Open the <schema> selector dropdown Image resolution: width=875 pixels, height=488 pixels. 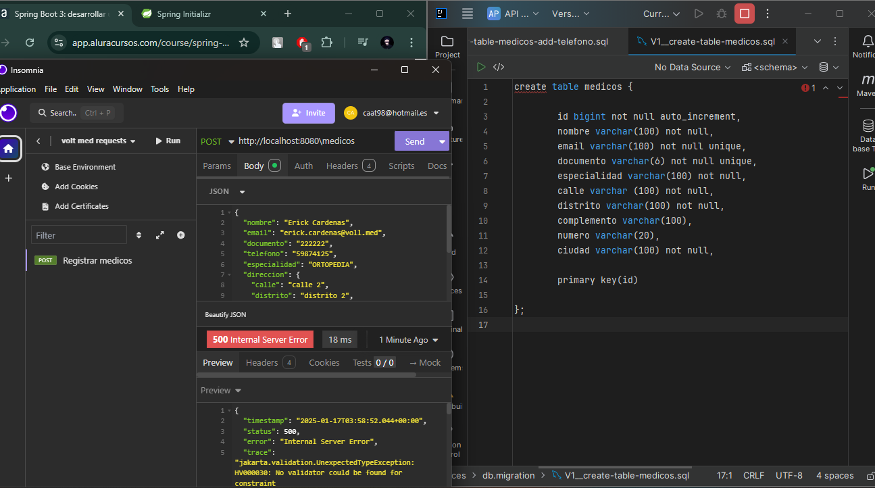[774, 67]
